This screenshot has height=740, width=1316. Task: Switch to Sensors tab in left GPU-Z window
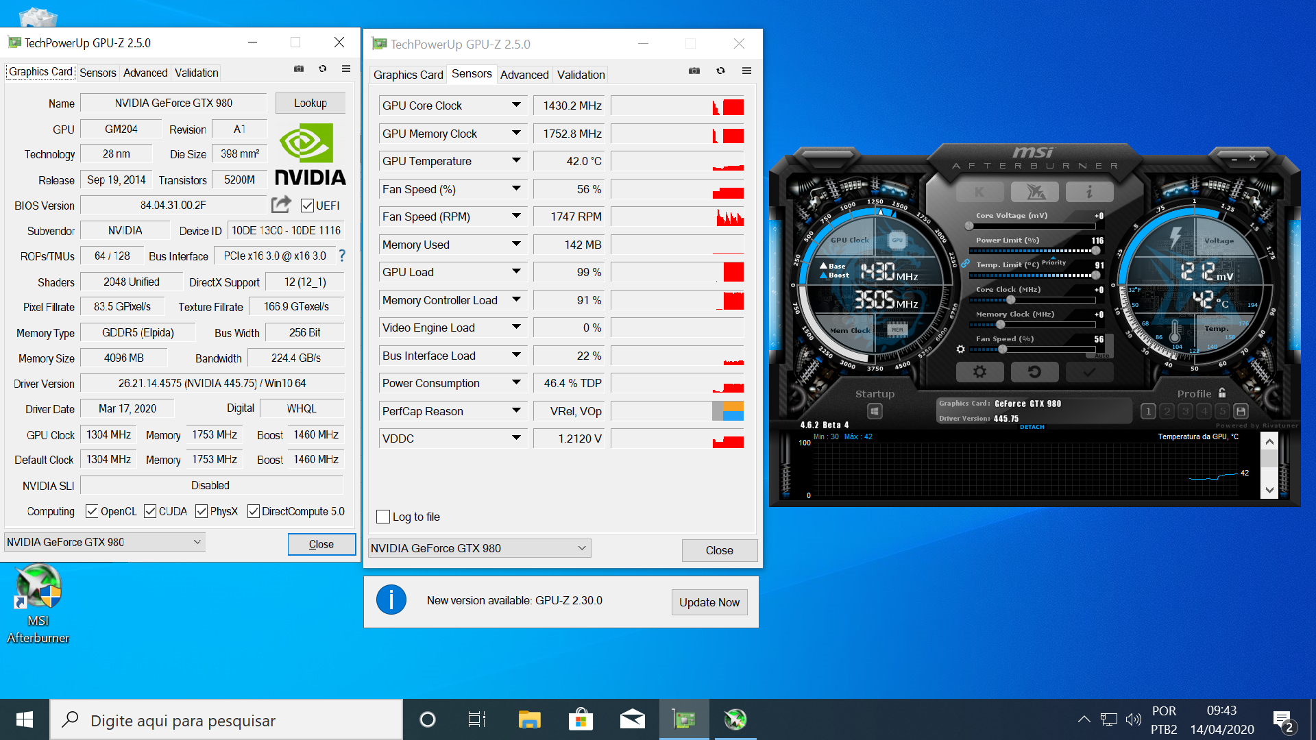(98, 73)
